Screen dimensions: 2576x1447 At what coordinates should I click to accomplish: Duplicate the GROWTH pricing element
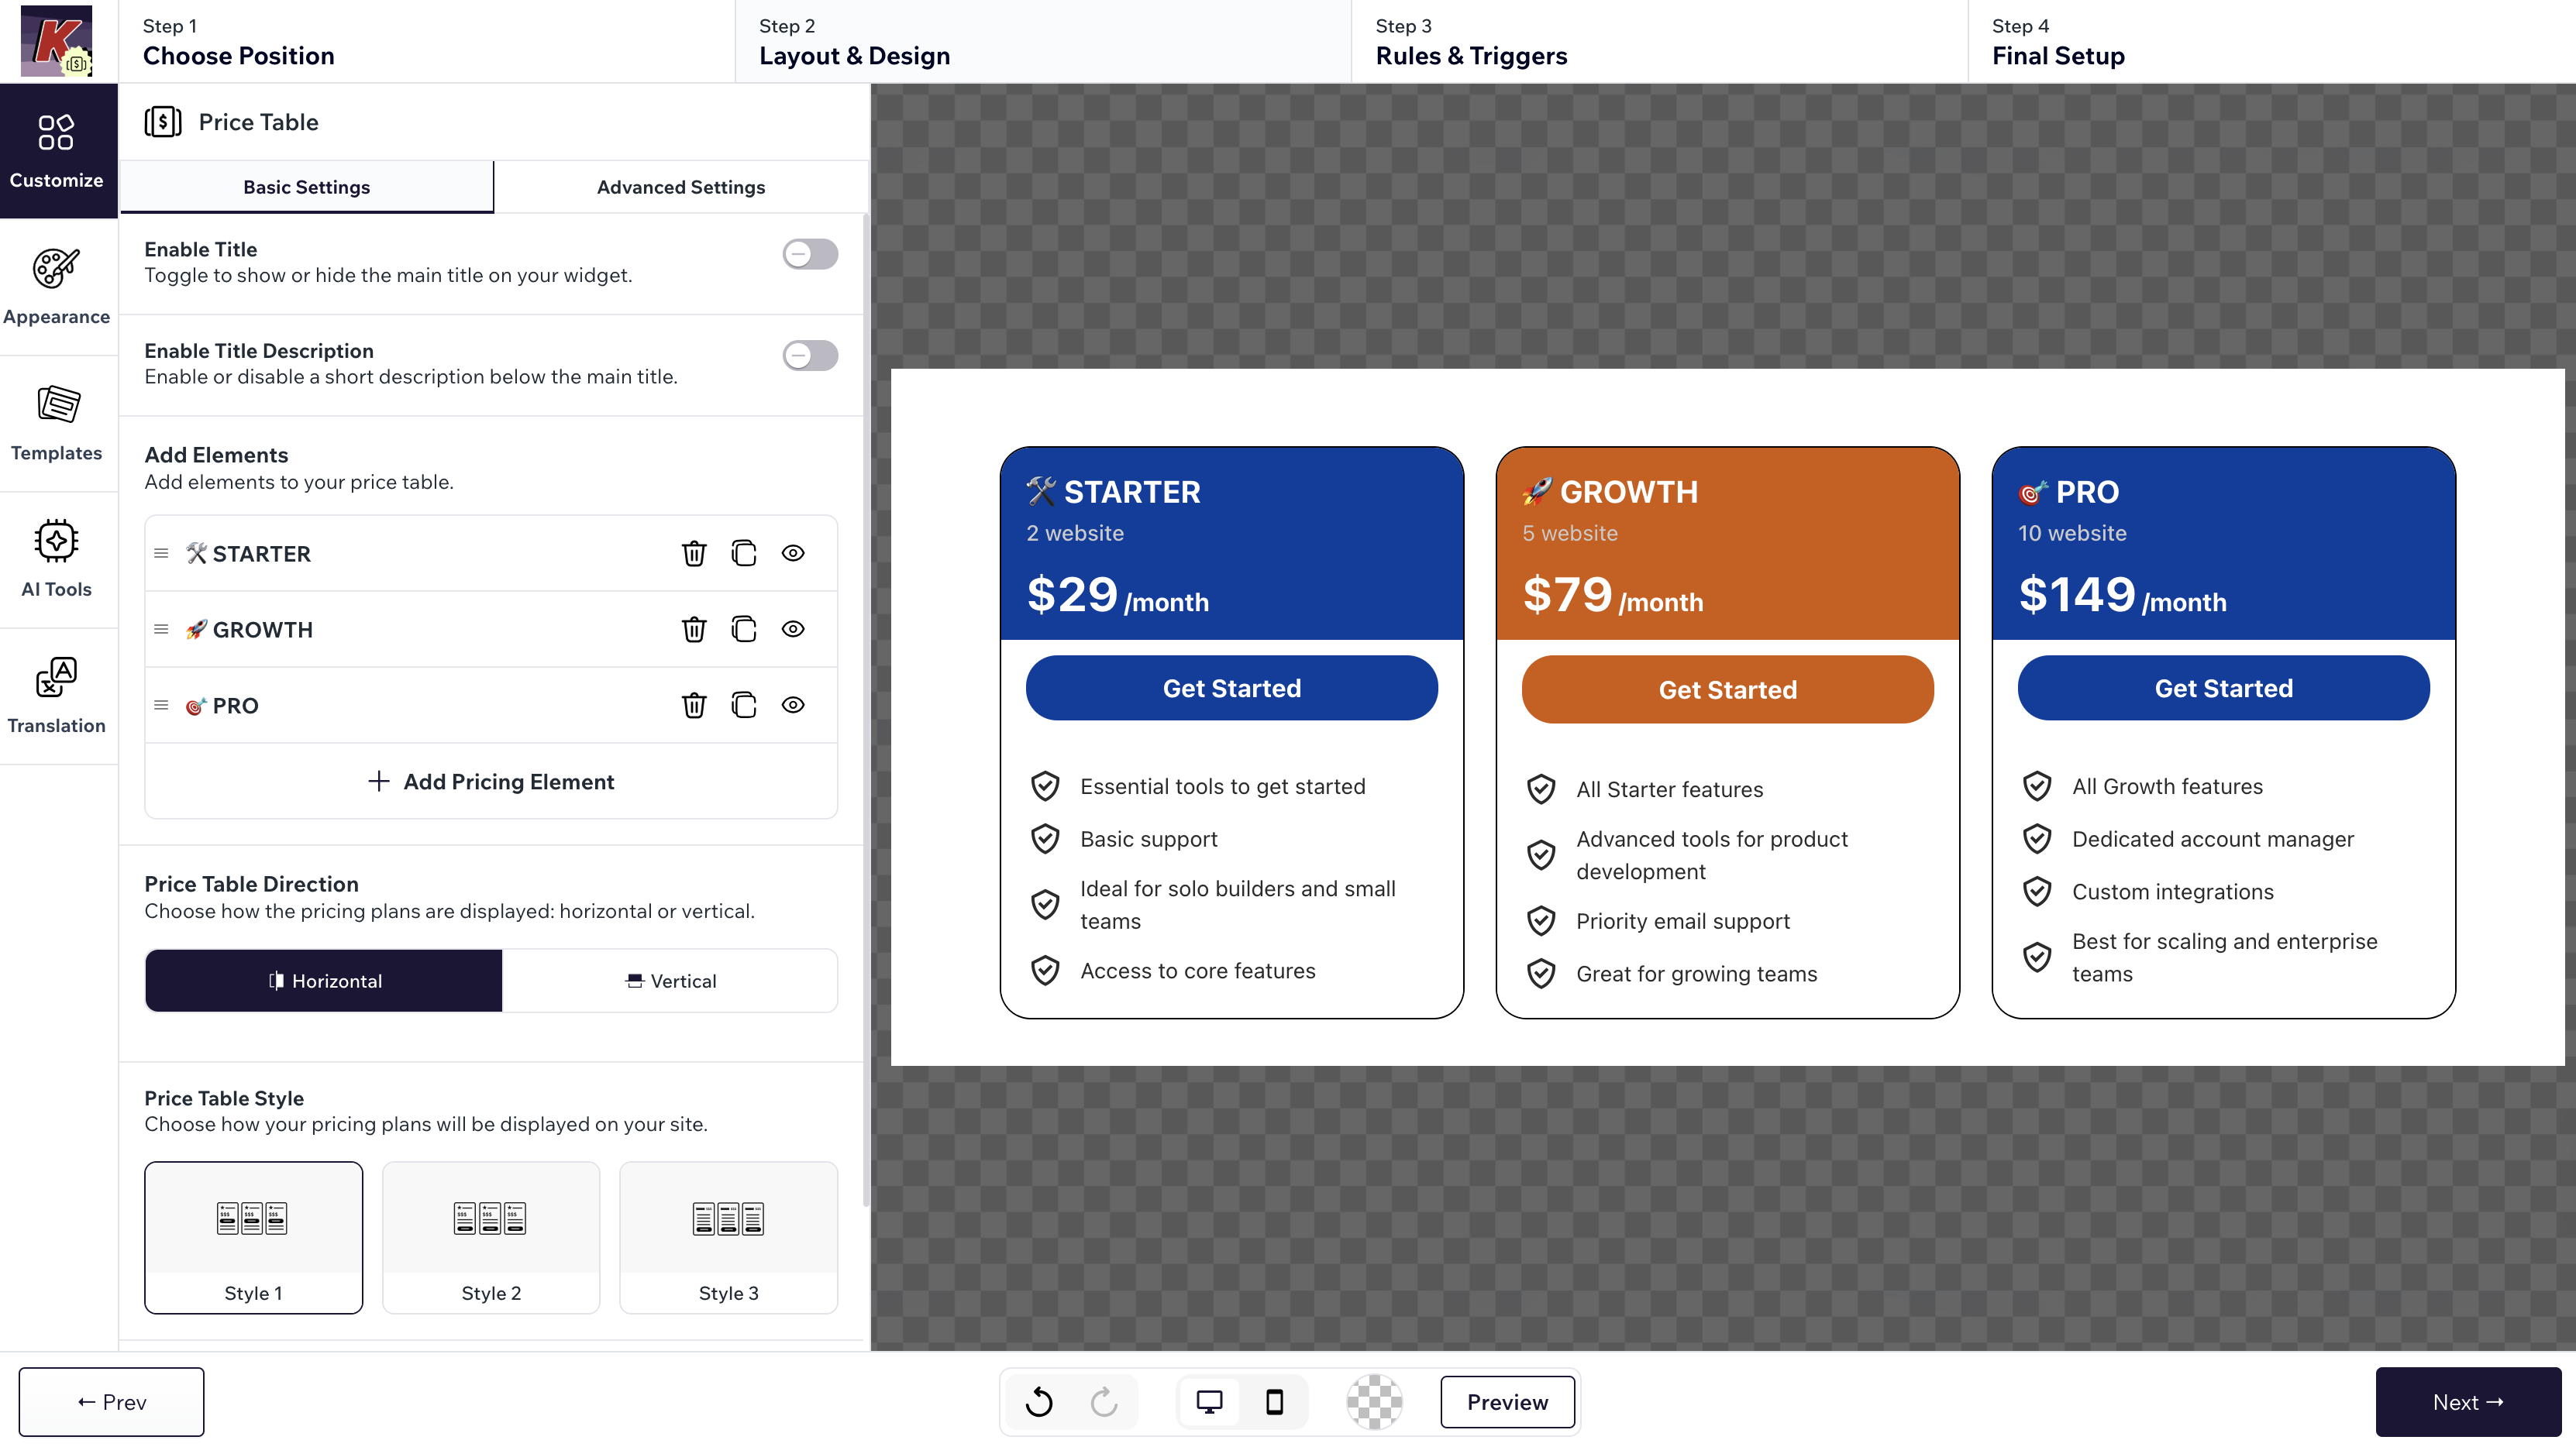point(743,628)
